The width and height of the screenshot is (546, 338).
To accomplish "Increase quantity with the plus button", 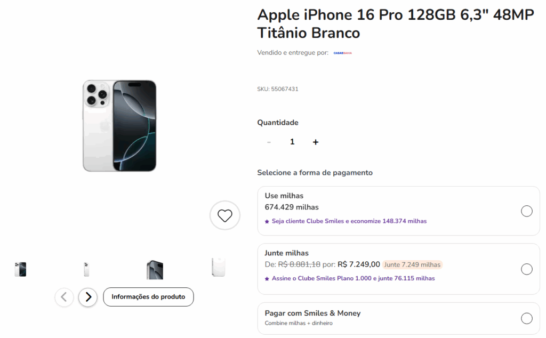I will point(316,142).
